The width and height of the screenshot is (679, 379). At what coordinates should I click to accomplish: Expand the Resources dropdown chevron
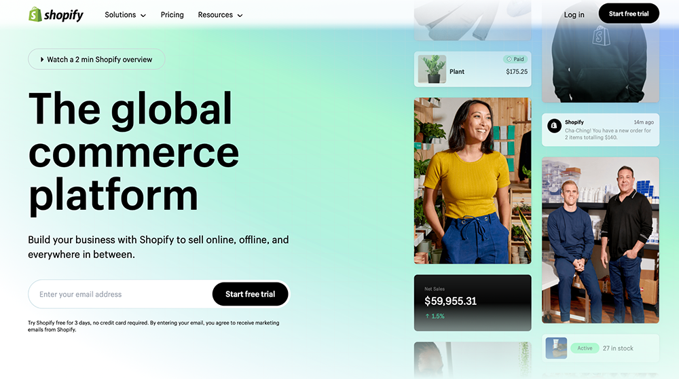(240, 16)
